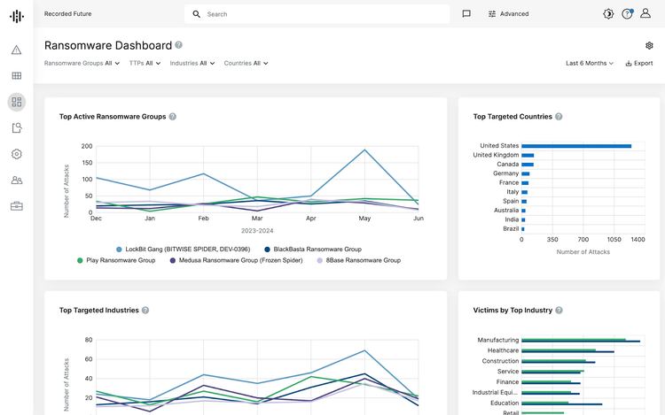
Task: Click help icon beside Ransomware Dashboard title
Action: pos(178,45)
